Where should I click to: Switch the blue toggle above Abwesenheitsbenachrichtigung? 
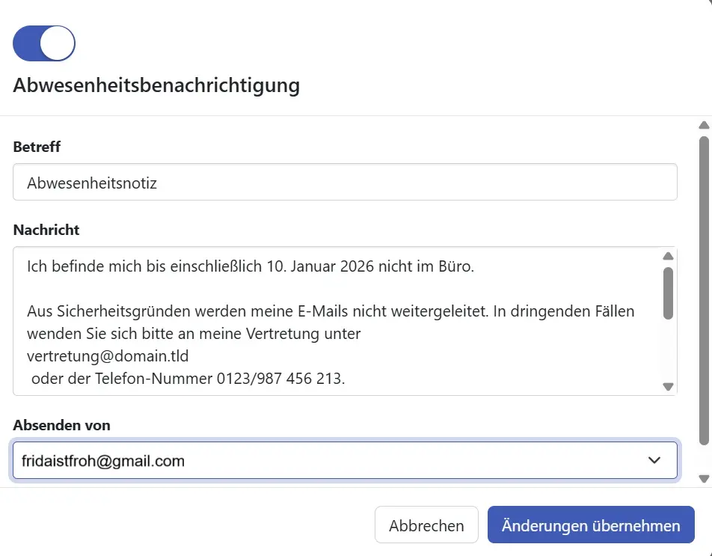tap(43, 43)
